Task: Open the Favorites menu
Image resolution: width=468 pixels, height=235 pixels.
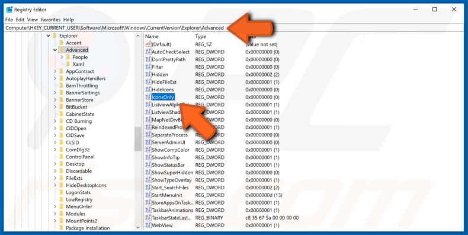Action: [50, 20]
